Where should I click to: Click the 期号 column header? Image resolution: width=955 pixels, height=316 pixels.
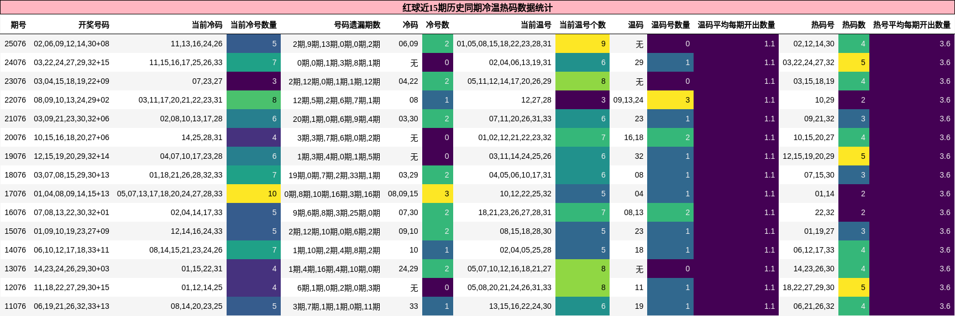[x=18, y=25]
